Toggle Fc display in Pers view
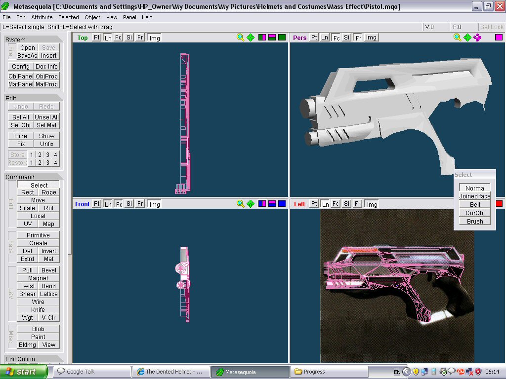Screen dimensions: 506x379 (x=336, y=38)
